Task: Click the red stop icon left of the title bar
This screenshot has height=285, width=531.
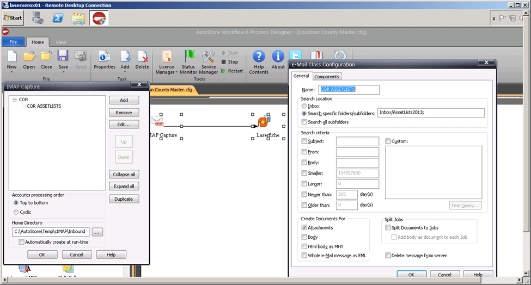Action: [5, 32]
